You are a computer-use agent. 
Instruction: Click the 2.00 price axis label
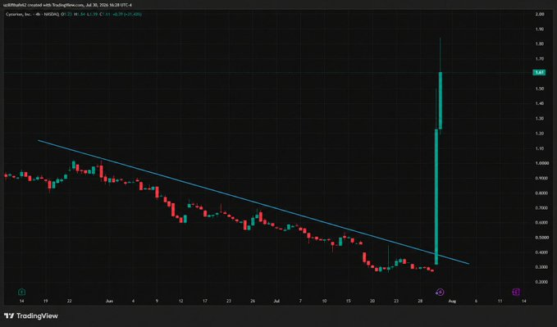click(x=540, y=14)
